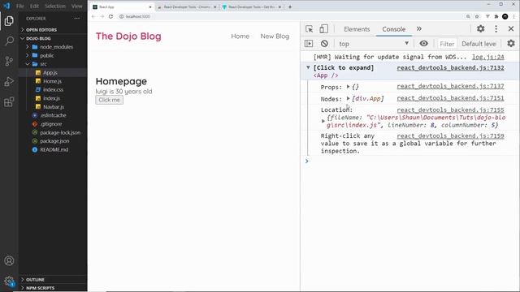This screenshot has height=292, width=520.
Task: Open the File menu in VS Code
Action: 20,6
